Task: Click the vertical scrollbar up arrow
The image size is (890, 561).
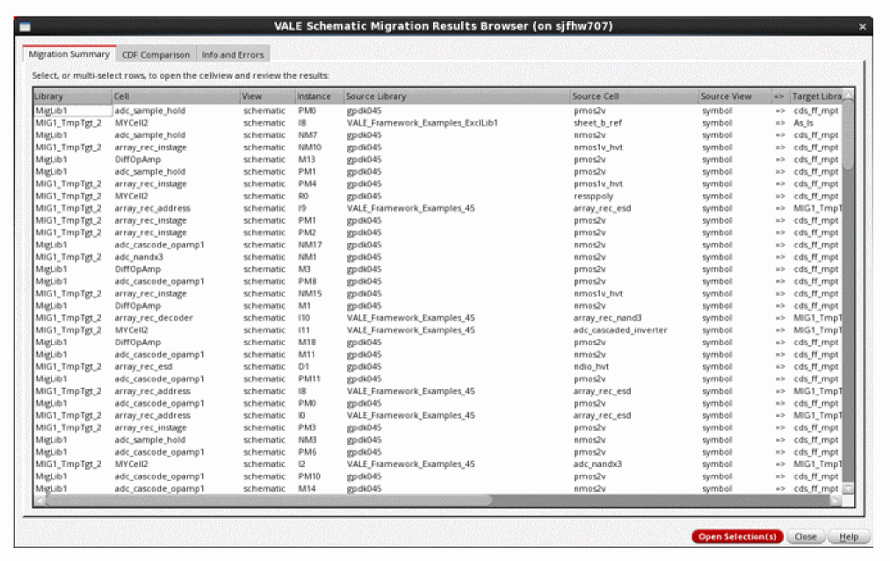Action: (x=848, y=95)
